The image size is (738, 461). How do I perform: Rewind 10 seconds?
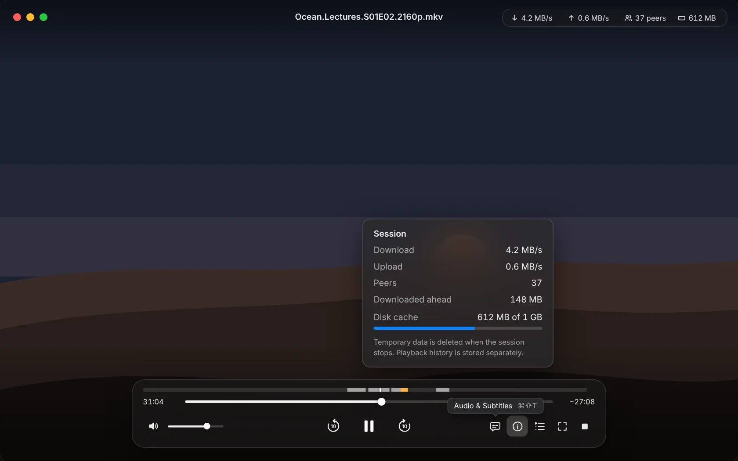(x=333, y=426)
